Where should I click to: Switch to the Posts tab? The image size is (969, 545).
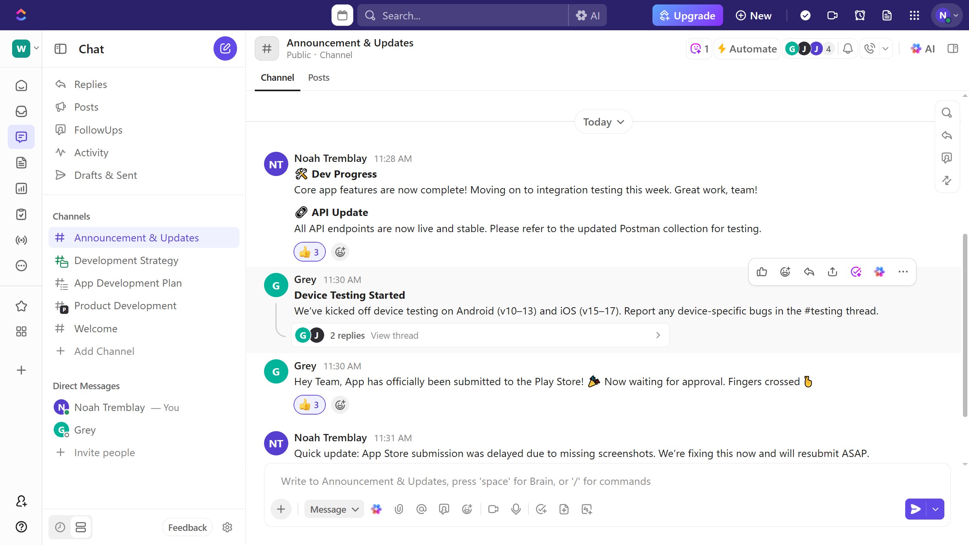pyautogui.click(x=319, y=78)
